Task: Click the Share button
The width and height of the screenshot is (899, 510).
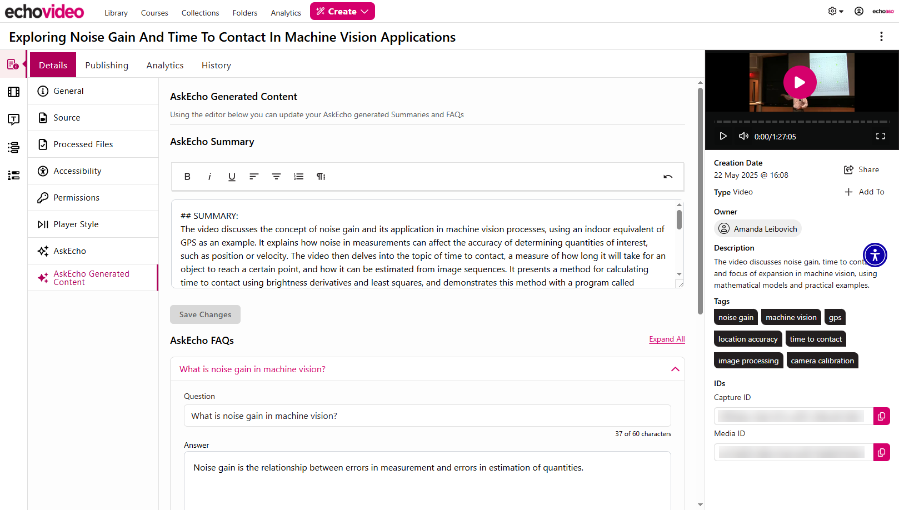Action: pos(861,169)
